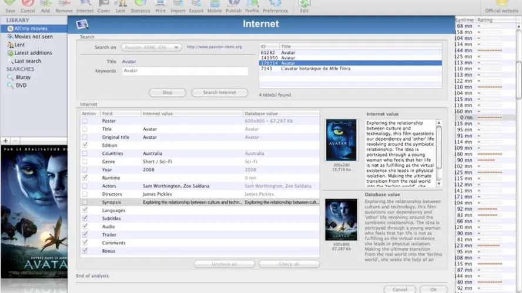The width and height of the screenshot is (522, 293).
Task: Click the Import toolbar icon
Action: 178,6
